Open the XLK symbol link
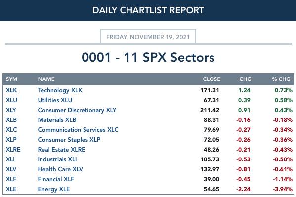 11,90
